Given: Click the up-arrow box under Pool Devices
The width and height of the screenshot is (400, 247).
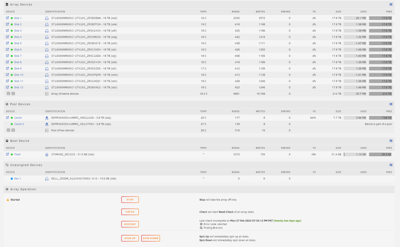Looking at the screenshot, I should tap(13, 130).
